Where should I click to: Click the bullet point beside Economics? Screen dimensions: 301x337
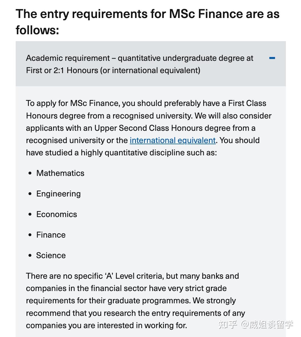30,214
